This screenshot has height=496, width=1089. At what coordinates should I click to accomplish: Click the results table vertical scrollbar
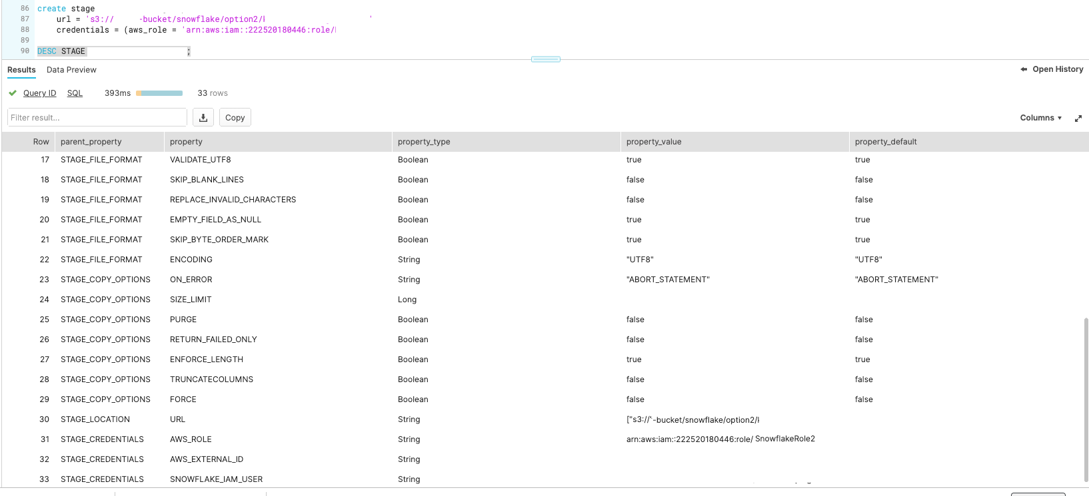(x=1086, y=399)
